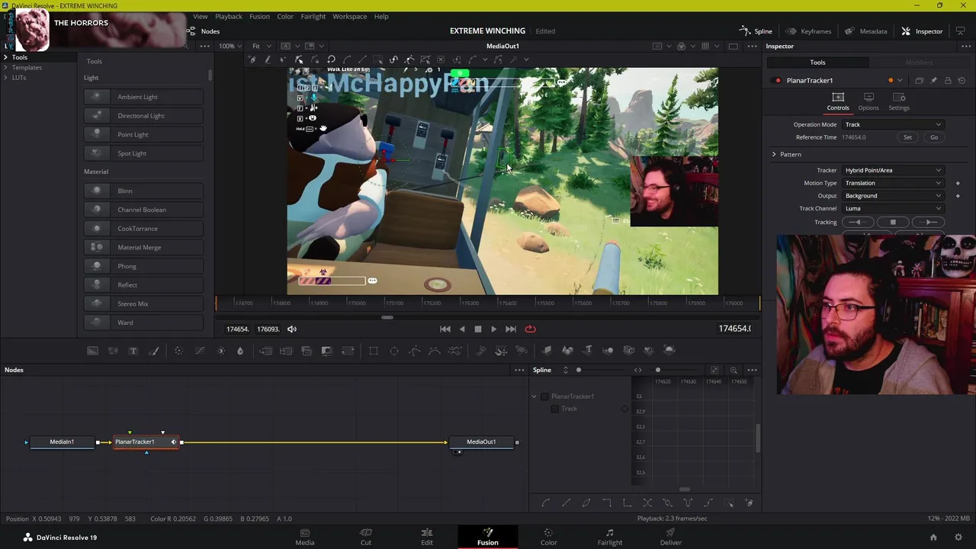The width and height of the screenshot is (976, 549).
Task: Switch to the Options tab in Inspector
Action: [868, 102]
